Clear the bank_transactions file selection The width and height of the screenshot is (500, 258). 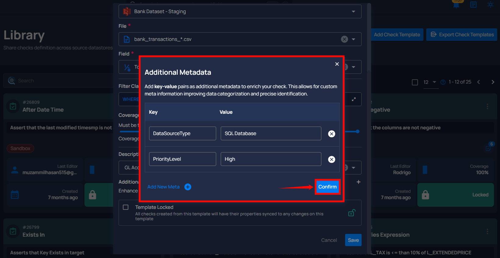[x=345, y=39]
